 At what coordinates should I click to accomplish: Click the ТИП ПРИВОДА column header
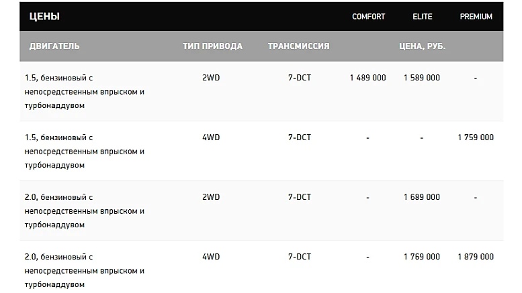tap(212, 46)
